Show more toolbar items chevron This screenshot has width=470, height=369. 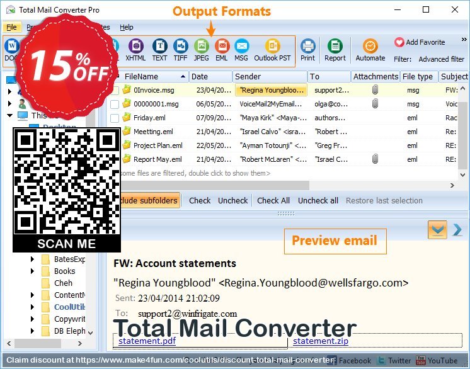(464, 39)
